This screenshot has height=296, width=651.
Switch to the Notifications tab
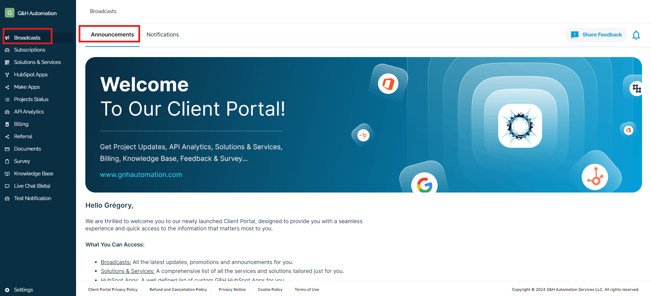point(162,35)
